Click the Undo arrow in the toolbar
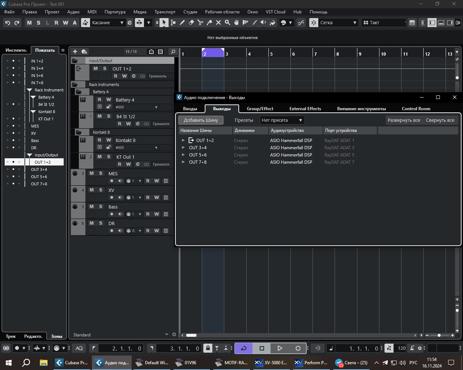The height and width of the screenshot is (370, 463). coord(8,23)
